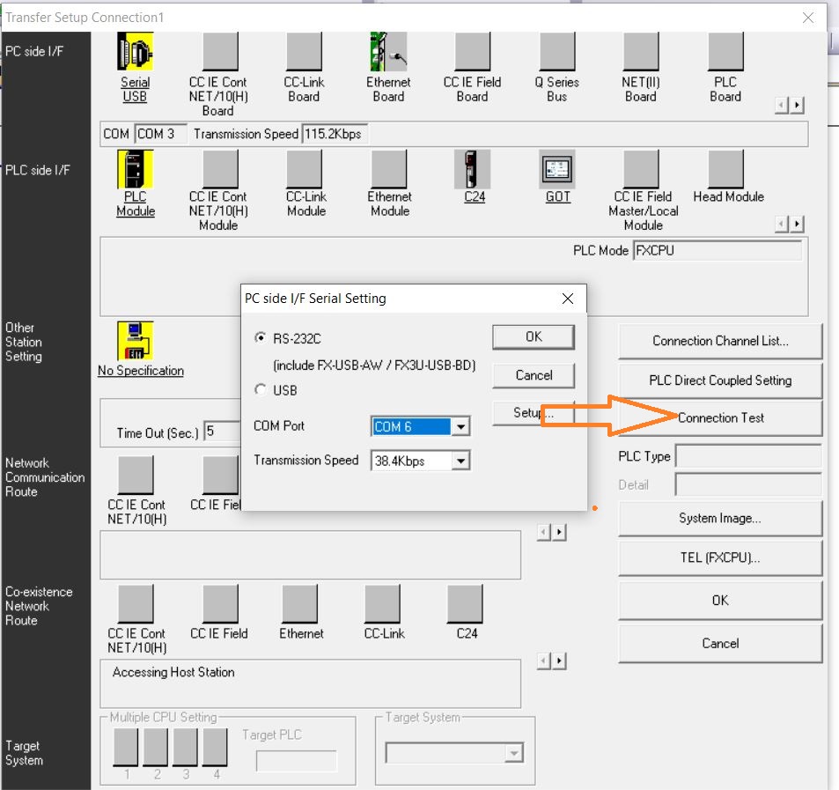Open the Connection Channel List
839x790 pixels.
pyautogui.click(x=720, y=341)
